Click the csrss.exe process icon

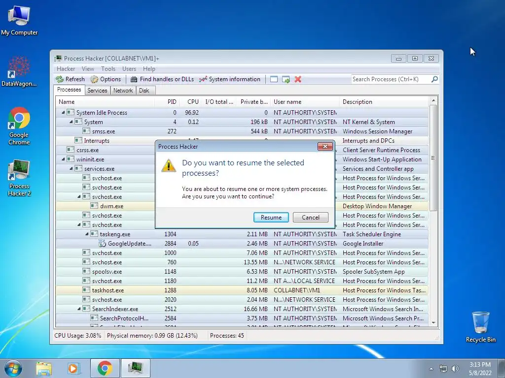70,150
